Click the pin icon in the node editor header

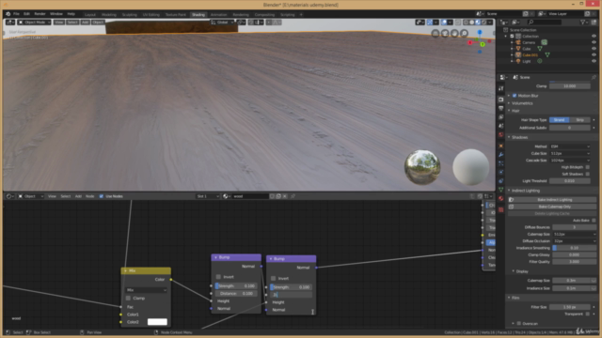(x=293, y=196)
